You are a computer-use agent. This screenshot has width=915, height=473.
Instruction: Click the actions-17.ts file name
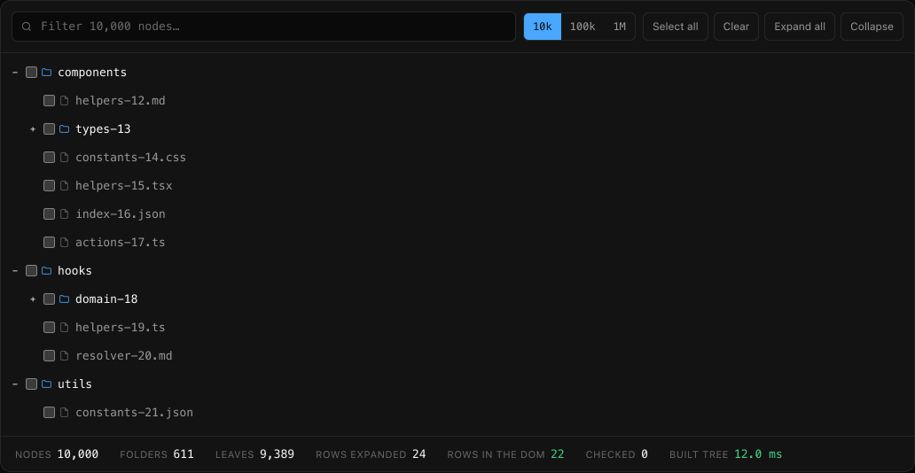pos(121,242)
